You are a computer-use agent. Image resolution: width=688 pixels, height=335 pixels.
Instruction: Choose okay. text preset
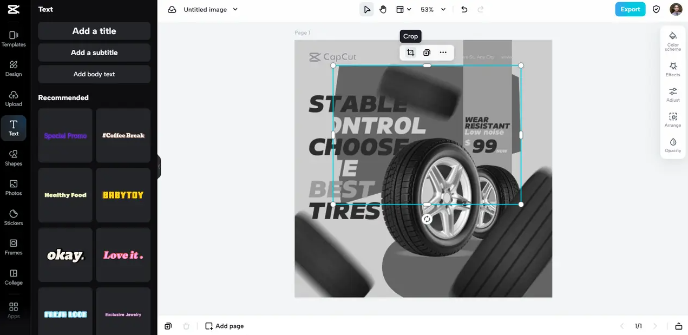pyautogui.click(x=65, y=255)
